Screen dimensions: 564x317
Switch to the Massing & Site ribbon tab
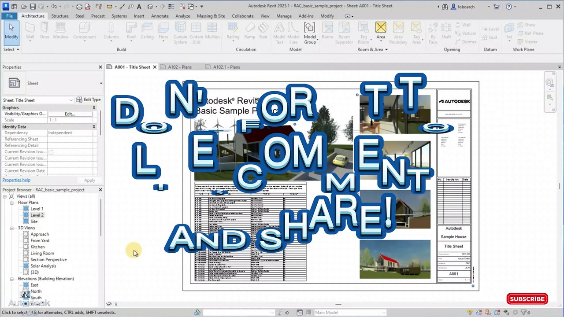(211, 16)
